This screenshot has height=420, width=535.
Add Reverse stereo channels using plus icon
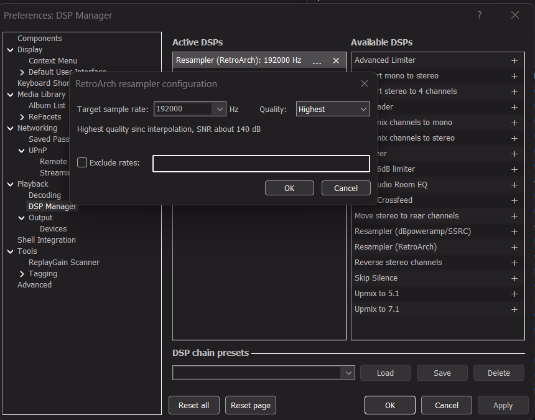[x=514, y=263]
